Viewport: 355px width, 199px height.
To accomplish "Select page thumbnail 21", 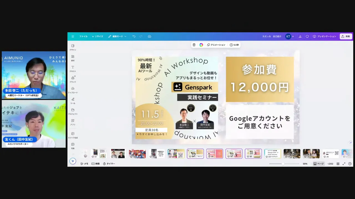I will click(234, 154).
